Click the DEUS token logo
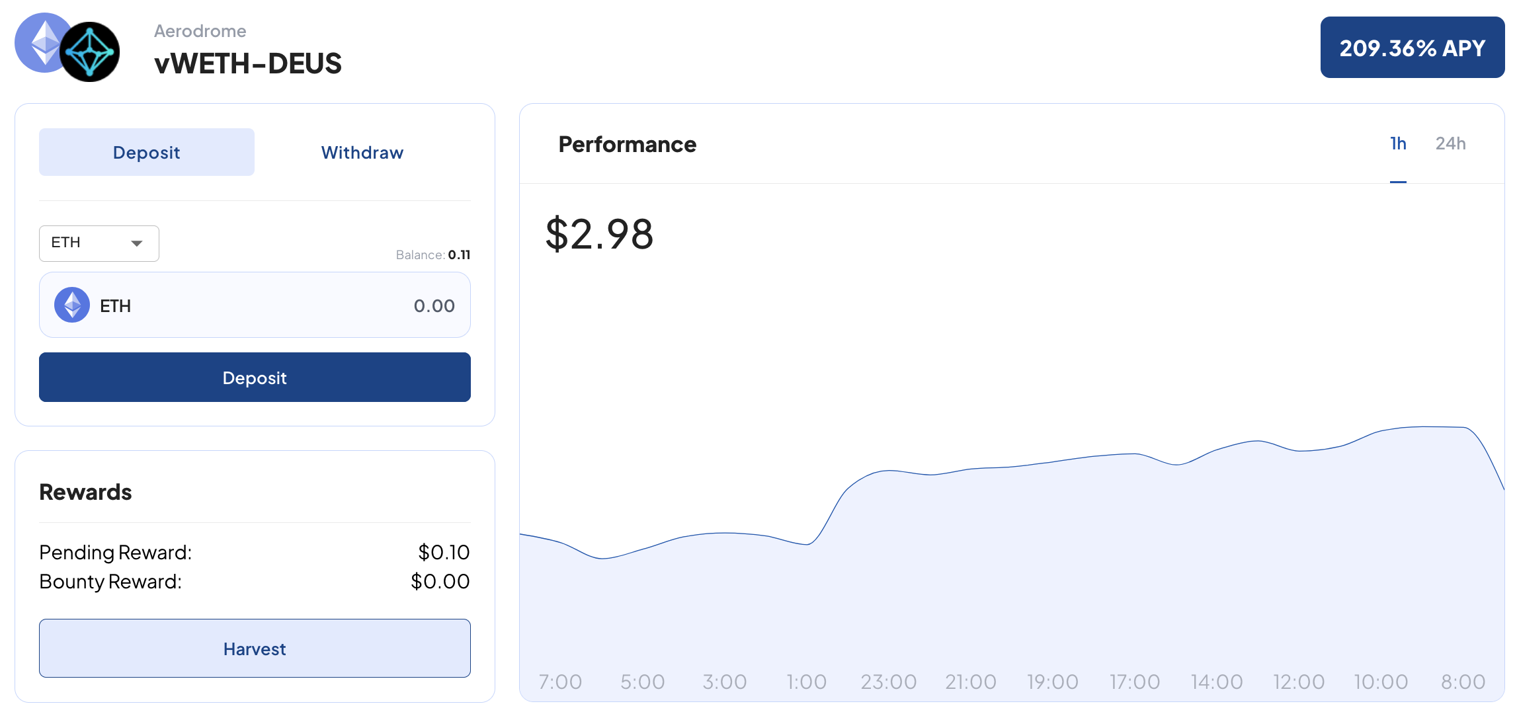The width and height of the screenshot is (1517, 714). point(91,52)
